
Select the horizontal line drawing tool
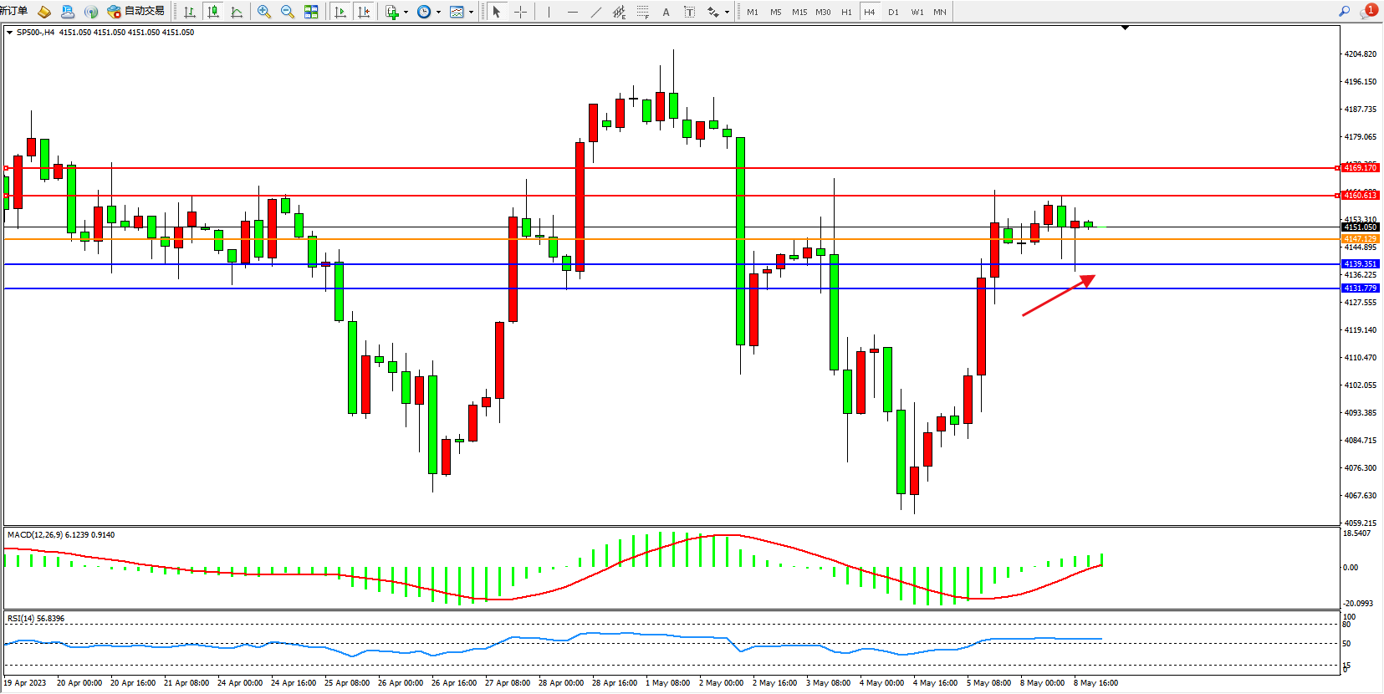pyautogui.click(x=572, y=12)
